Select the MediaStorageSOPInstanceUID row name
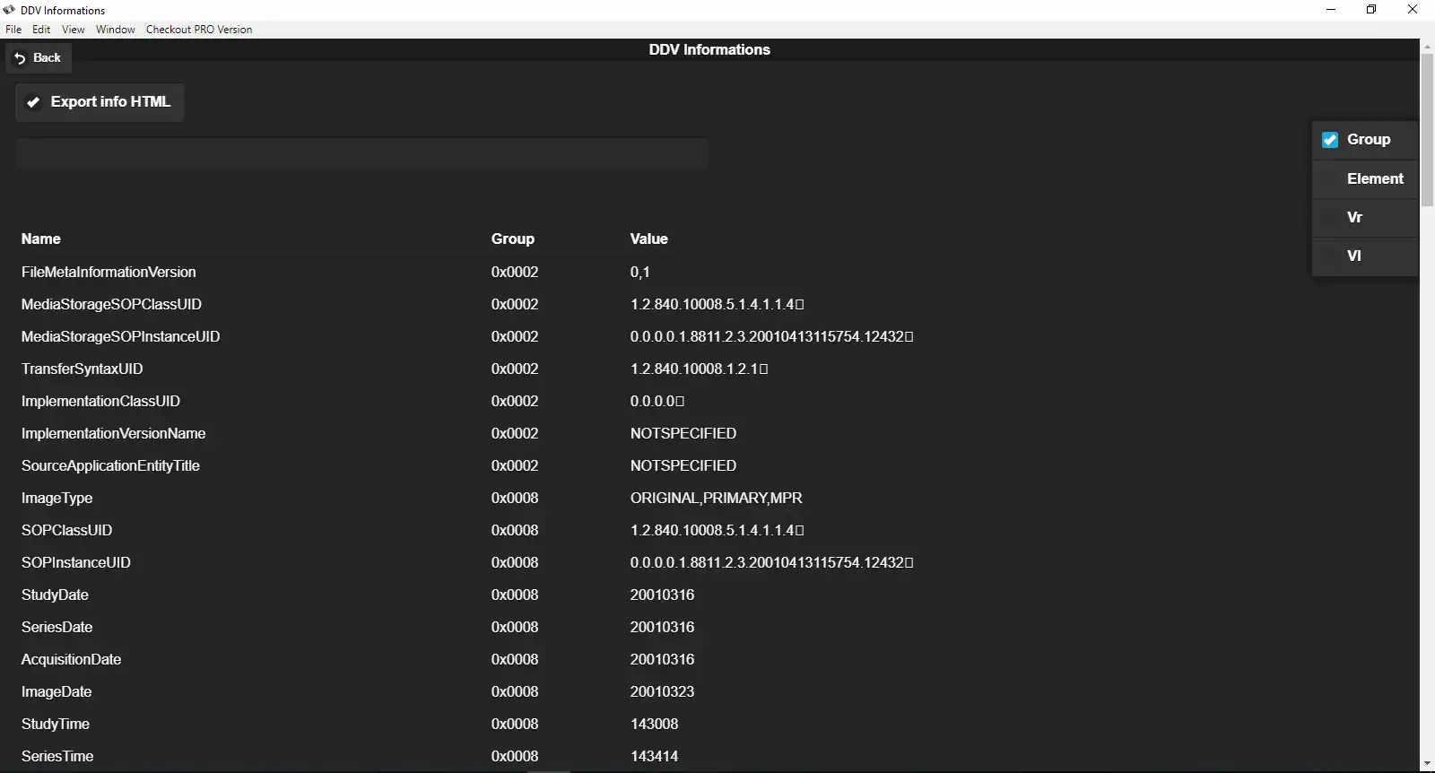1435x773 pixels. coord(120,336)
